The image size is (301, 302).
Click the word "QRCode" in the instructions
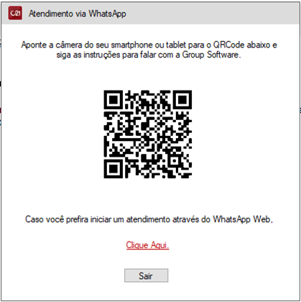click(229, 45)
